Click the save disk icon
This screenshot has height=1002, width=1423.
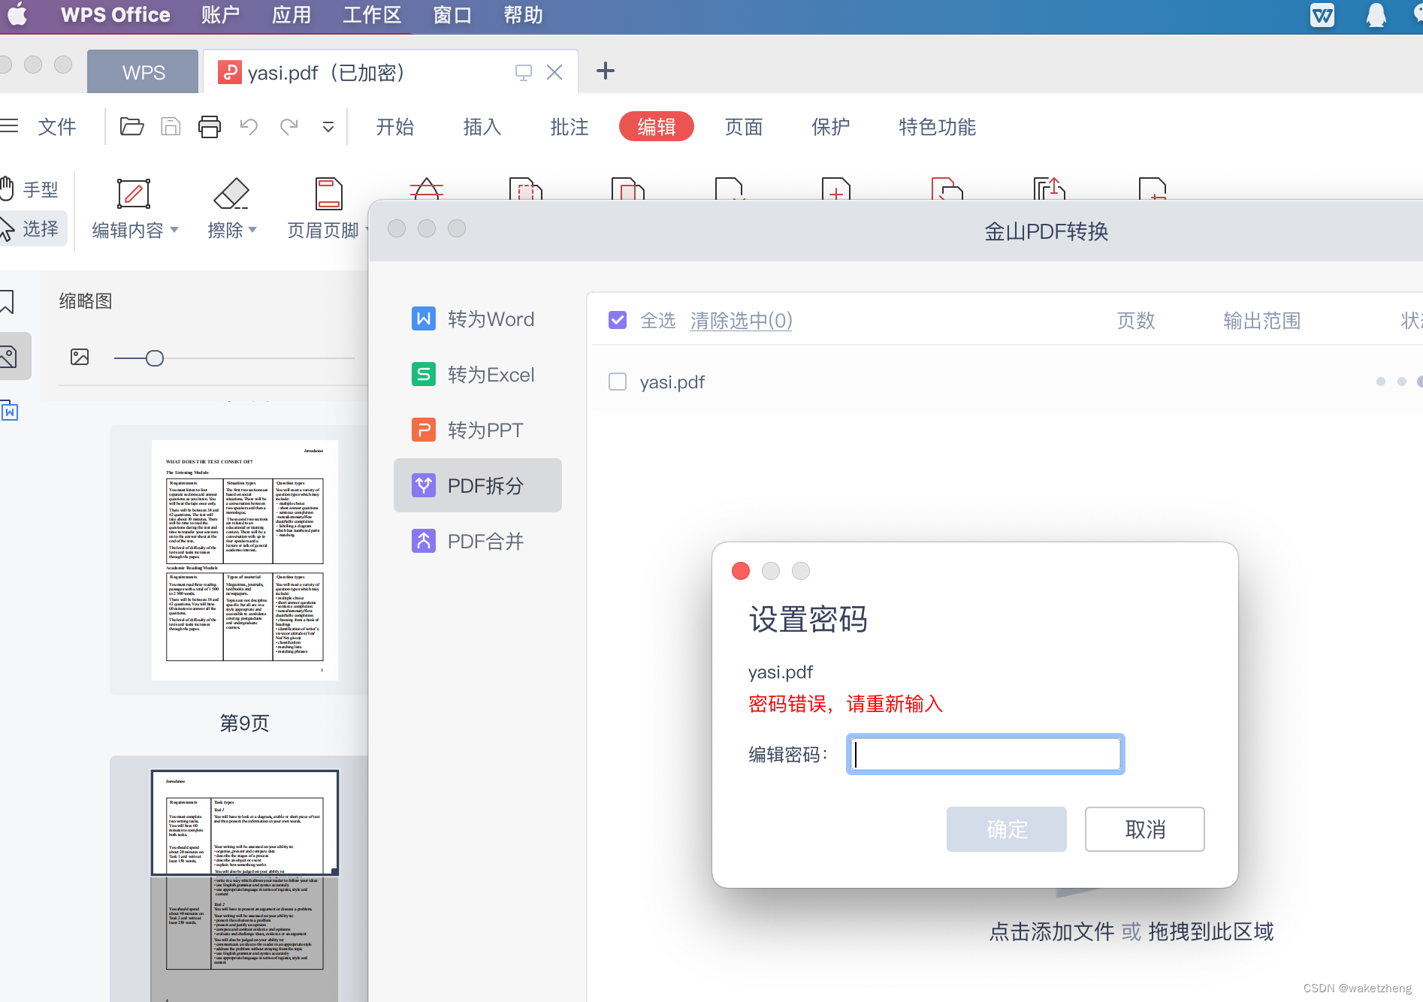pyautogui.click(x=171, y=126)
